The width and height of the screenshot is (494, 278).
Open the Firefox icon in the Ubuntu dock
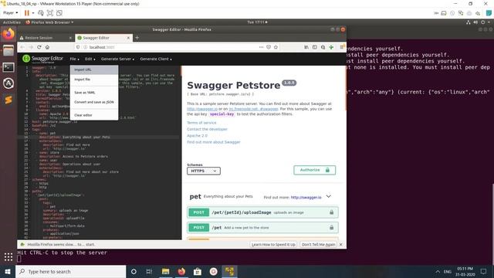(x=8, y=34)
